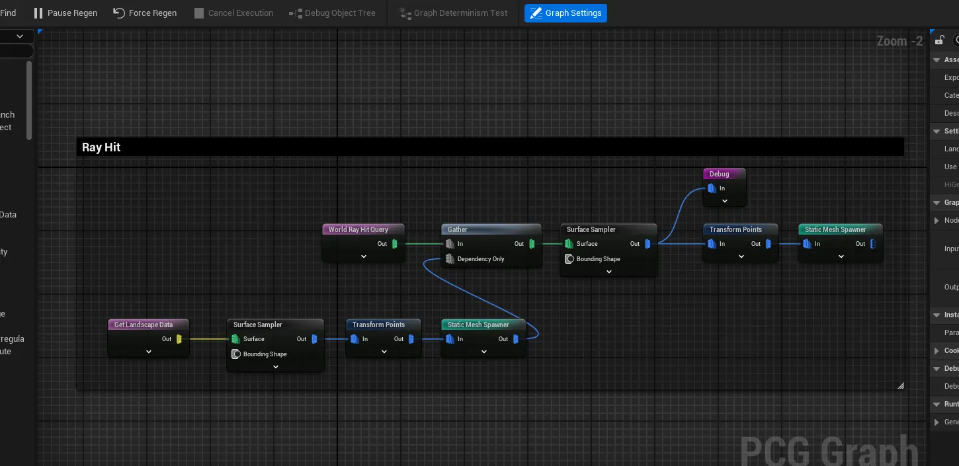
Task: Collapse the Insta… section in the details panel
Action: (x=937, y=315)
